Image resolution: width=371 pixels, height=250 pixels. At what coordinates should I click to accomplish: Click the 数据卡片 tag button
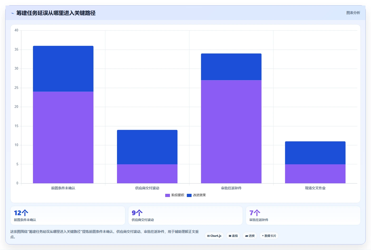[269, 236]
